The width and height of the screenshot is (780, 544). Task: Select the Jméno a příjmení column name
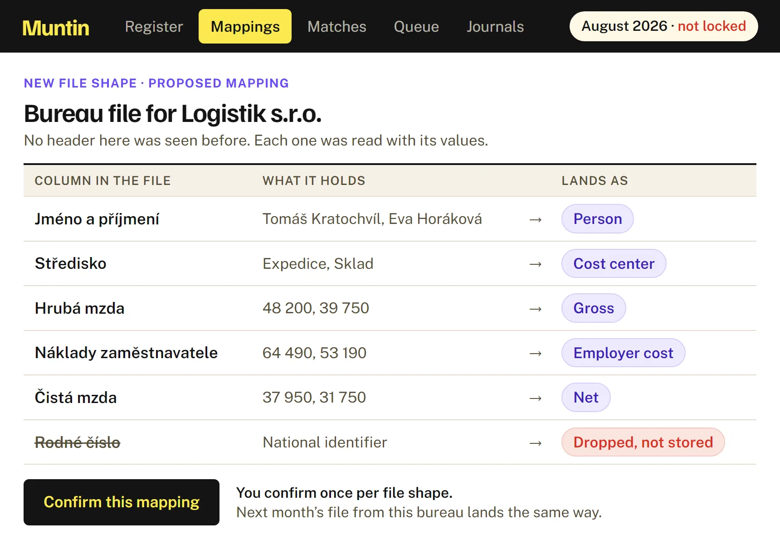tap(97, 219)
